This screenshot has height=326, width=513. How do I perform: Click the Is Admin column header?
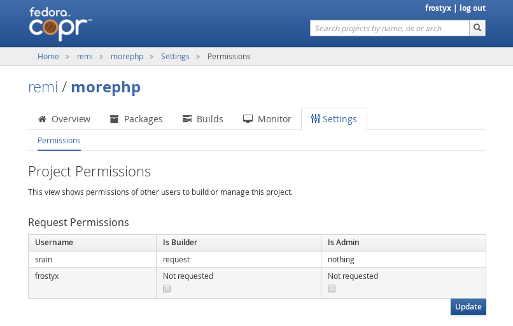(x=404, y=243)
